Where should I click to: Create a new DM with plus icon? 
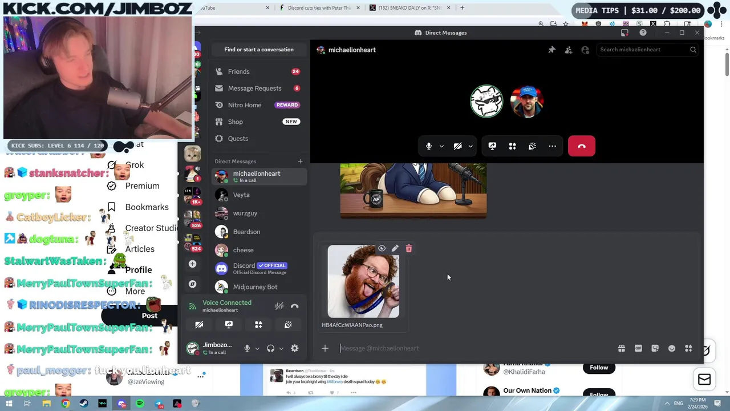[x=300, y=162]
